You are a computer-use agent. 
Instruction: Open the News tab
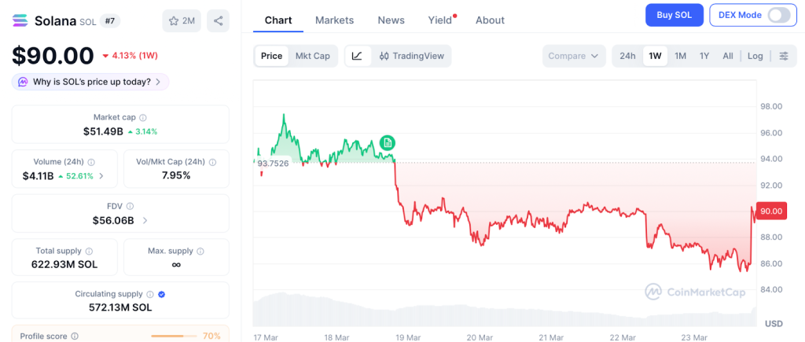(x=391, y=20)
